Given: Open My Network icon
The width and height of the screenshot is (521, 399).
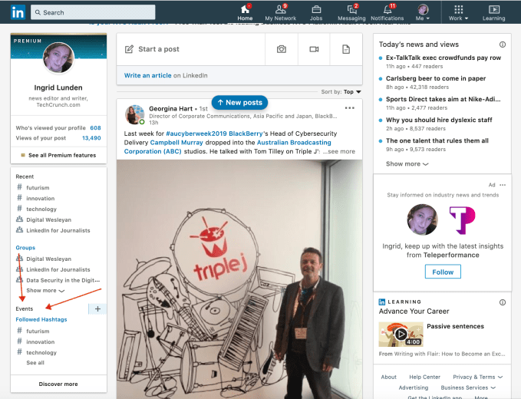Looking at the screenshot, I should coord(280,9).
